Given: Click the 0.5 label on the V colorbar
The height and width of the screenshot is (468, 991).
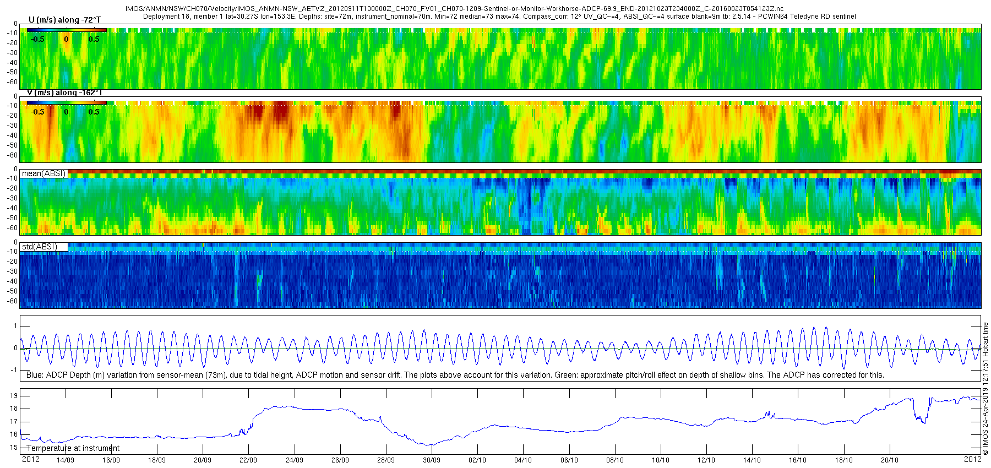Looking at the screenshot, I should tap(94, 112).
